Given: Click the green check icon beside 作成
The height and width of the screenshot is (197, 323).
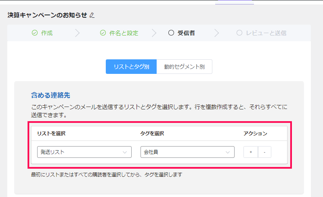Looking at the screenshot, I should click(x=35, y=33).
